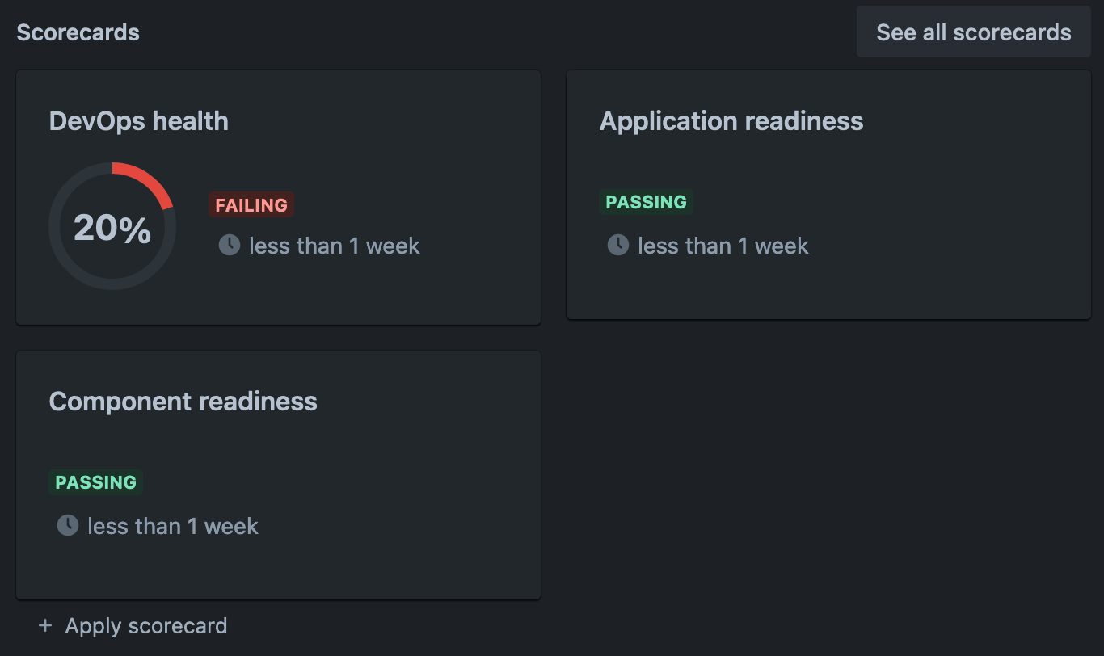Viewport: 1104px width, 656px height.
Task: Open the See all scorecards button
Action: coord(974,32)
